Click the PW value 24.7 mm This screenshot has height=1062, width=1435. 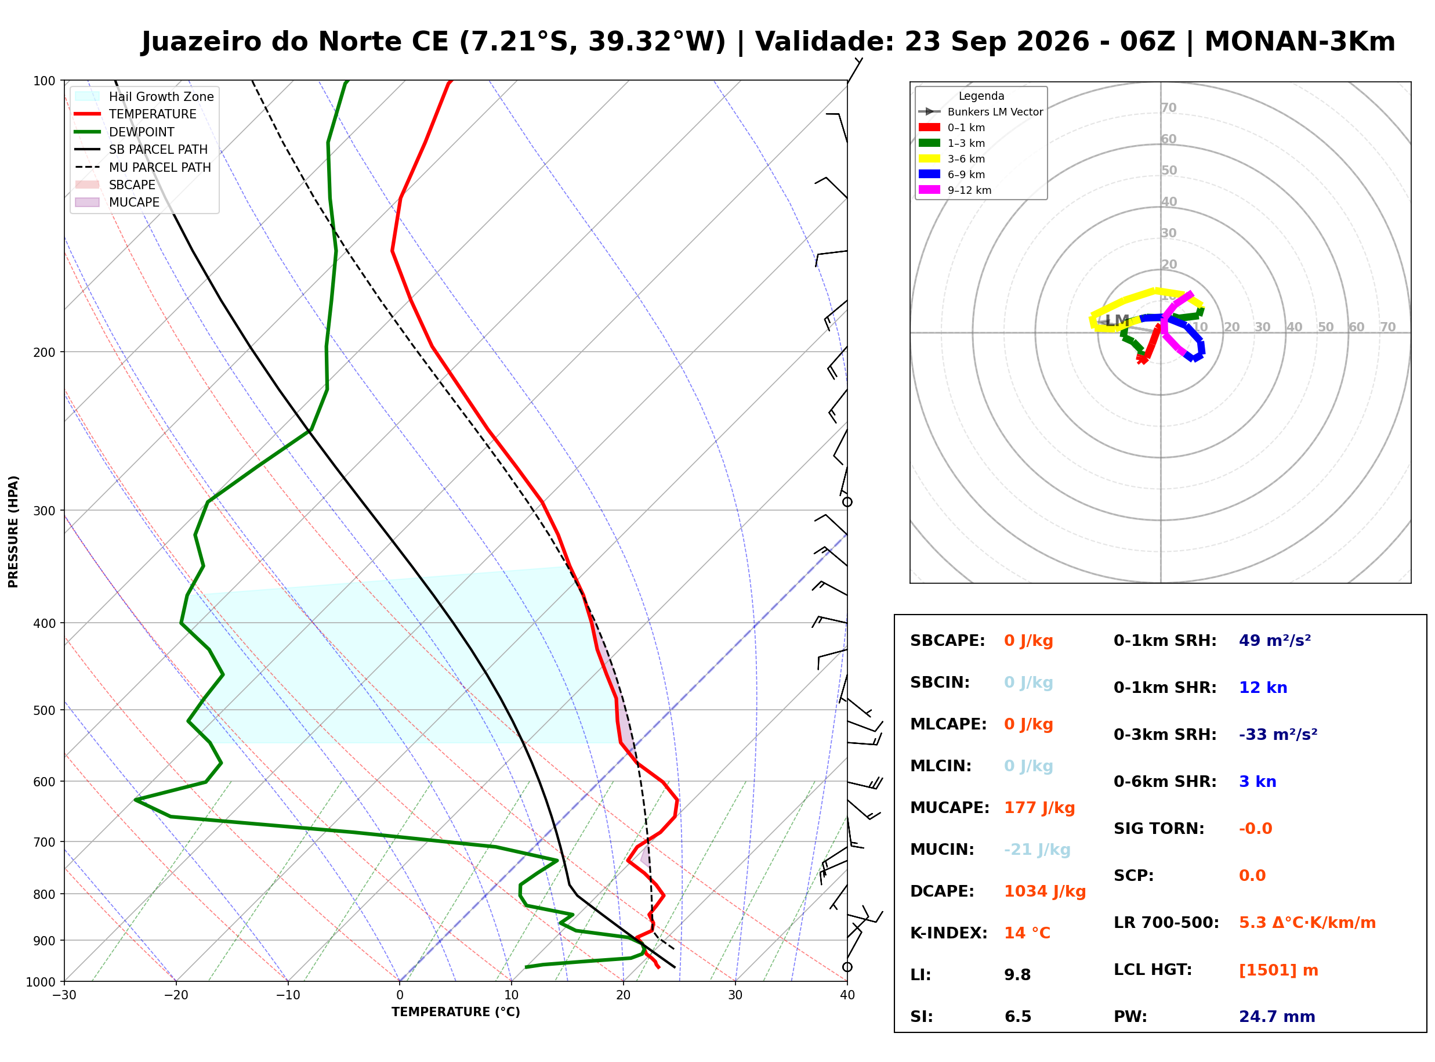coord(1277,1017)
